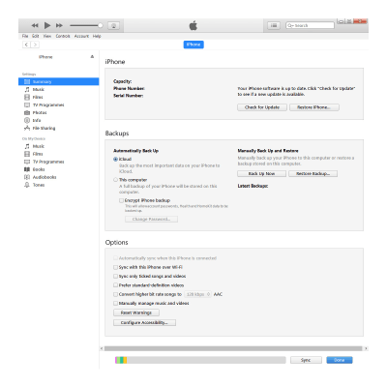This screenshot has height=387, width=387.
Task: Eject the iPhone from the sidebar
Action: [92, 57]
